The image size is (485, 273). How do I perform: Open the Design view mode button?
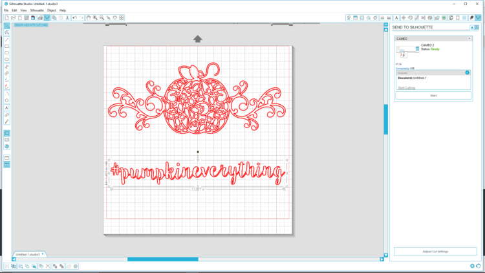pyautogui.click(x=7, y=133)
